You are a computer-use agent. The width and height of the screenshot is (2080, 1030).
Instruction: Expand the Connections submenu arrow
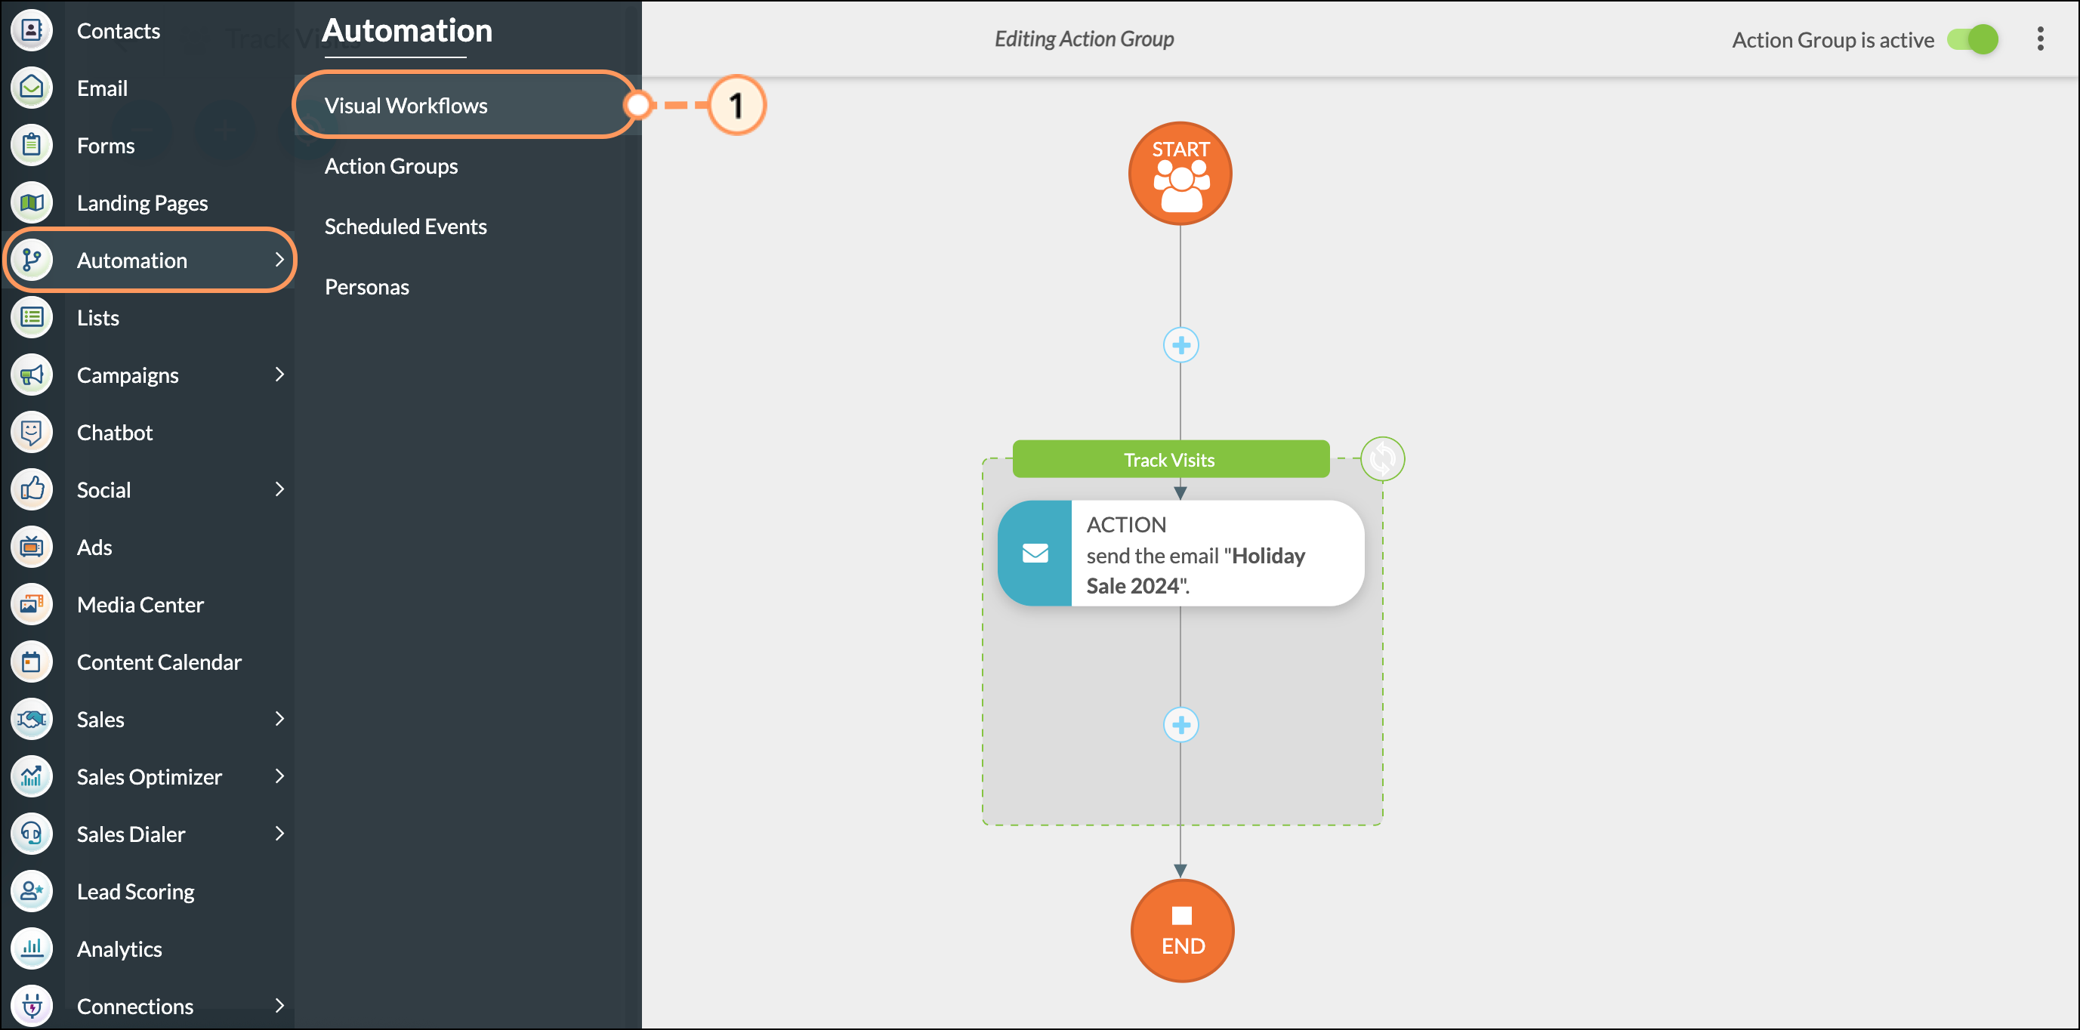point(279,1006)
